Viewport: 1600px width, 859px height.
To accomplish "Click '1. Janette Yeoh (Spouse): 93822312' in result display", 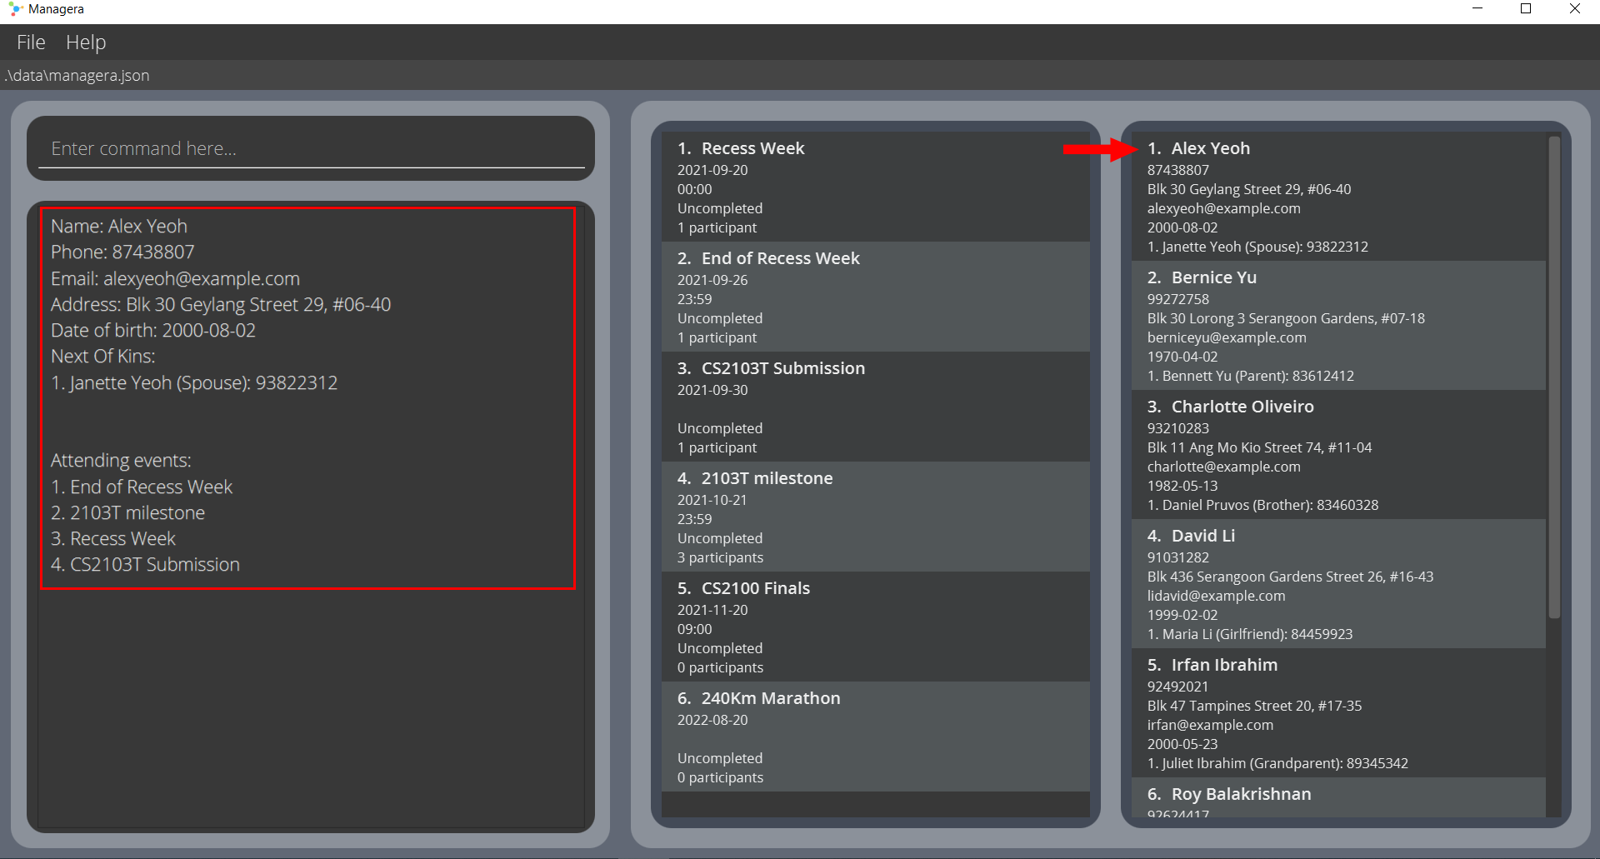I will [x=194, y=382].
